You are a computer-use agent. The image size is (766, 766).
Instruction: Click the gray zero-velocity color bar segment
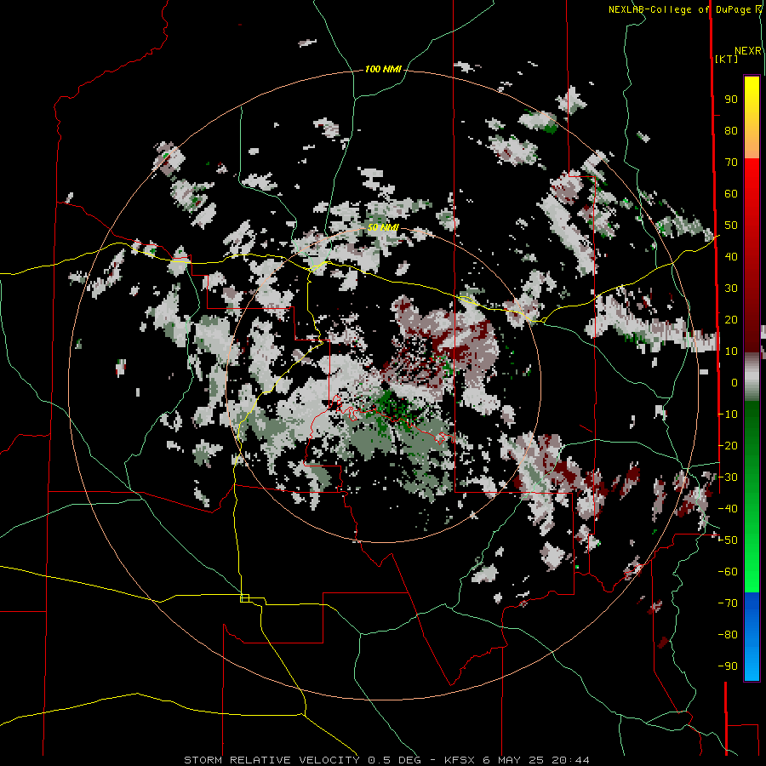pos(752,377)
